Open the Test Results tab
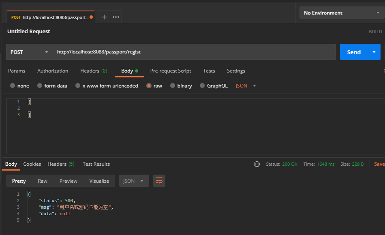Image resolution: width=385 pixels, height=235 pixels. tap(96, 164)
